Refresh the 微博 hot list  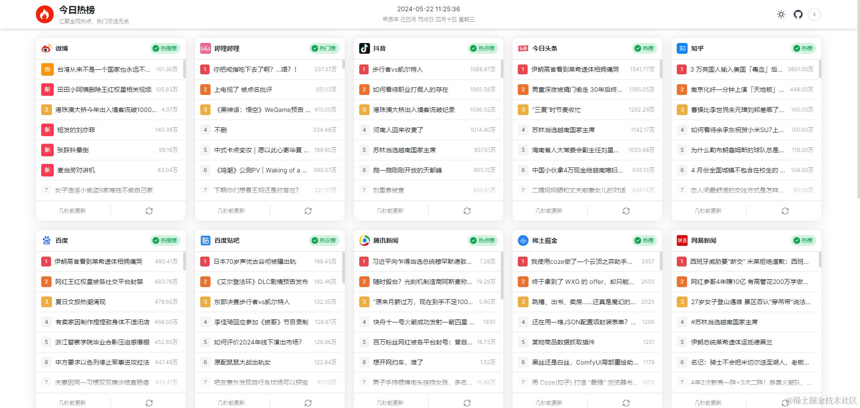click(149, 211)
